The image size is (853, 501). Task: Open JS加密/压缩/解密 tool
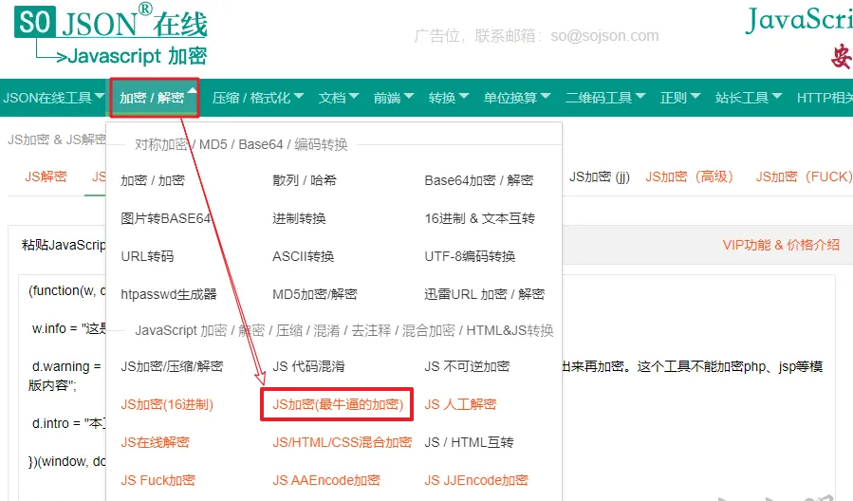(172, 366)
